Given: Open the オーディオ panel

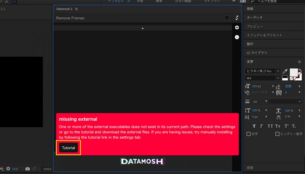Looking at the screenshot, I should pos(274,17).
